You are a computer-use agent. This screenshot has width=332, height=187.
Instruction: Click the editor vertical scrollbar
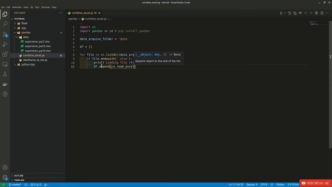[x=330, y=85]
